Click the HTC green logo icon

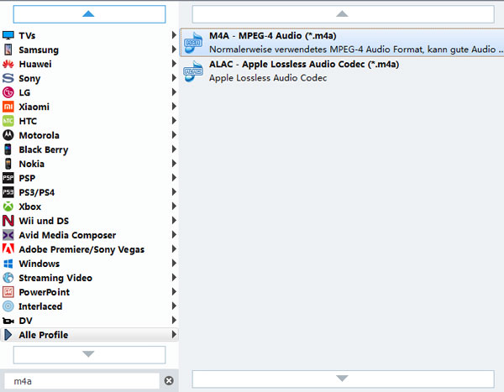(x=8, y=121)
